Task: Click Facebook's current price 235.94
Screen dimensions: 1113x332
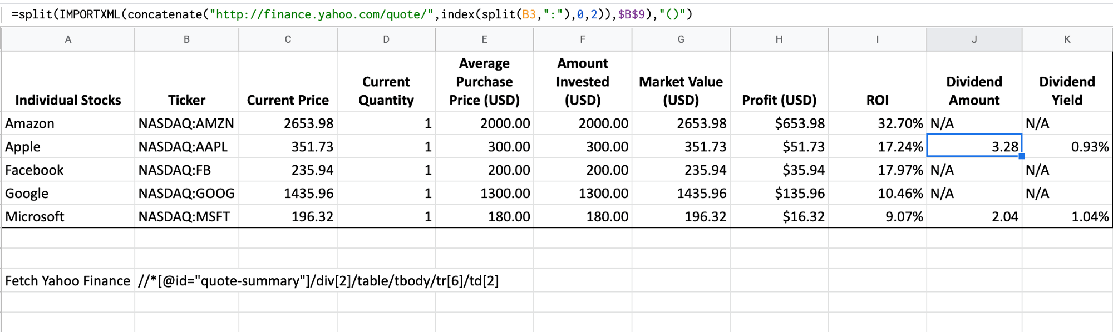Action: click(x=288, y=170)
